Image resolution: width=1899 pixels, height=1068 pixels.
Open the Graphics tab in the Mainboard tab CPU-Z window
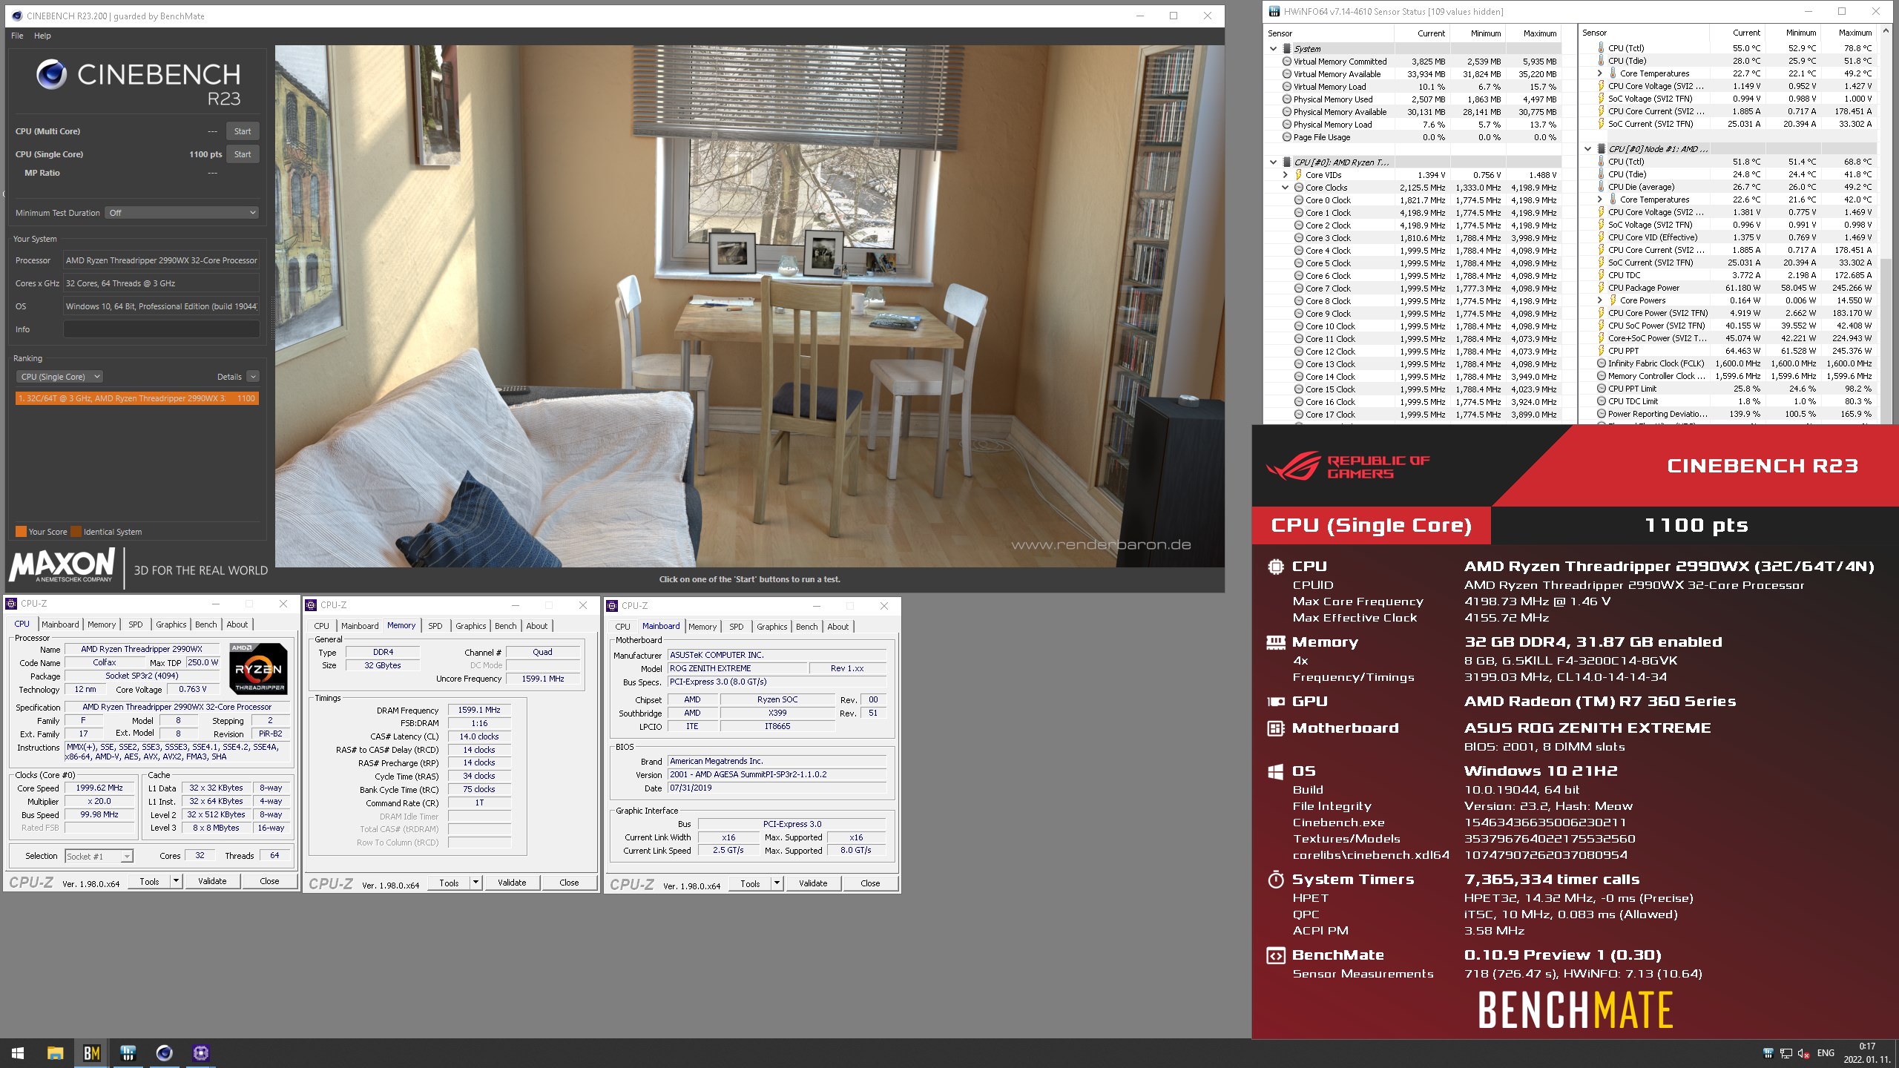tap(772, 627)
